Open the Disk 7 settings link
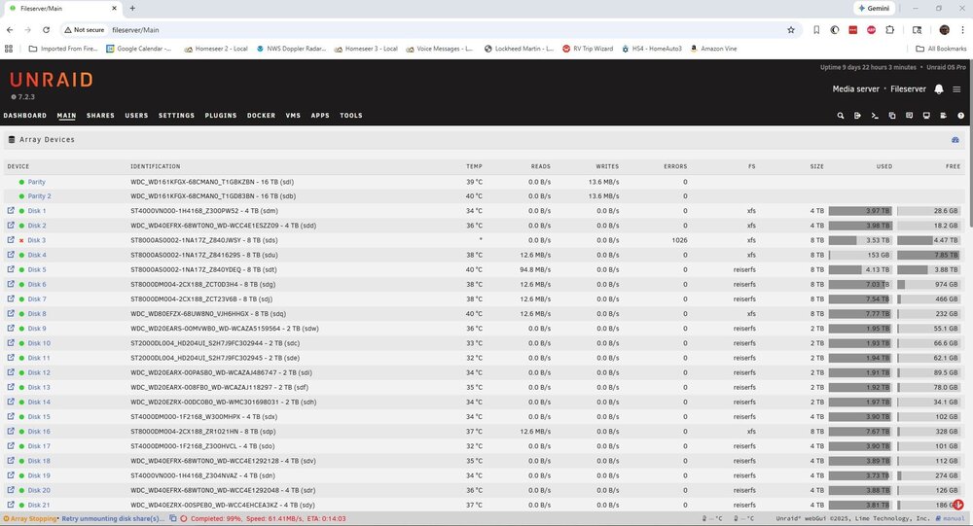The height and width of the screenshot is (526, 973). pyautogui.click(x=37, y=299)
